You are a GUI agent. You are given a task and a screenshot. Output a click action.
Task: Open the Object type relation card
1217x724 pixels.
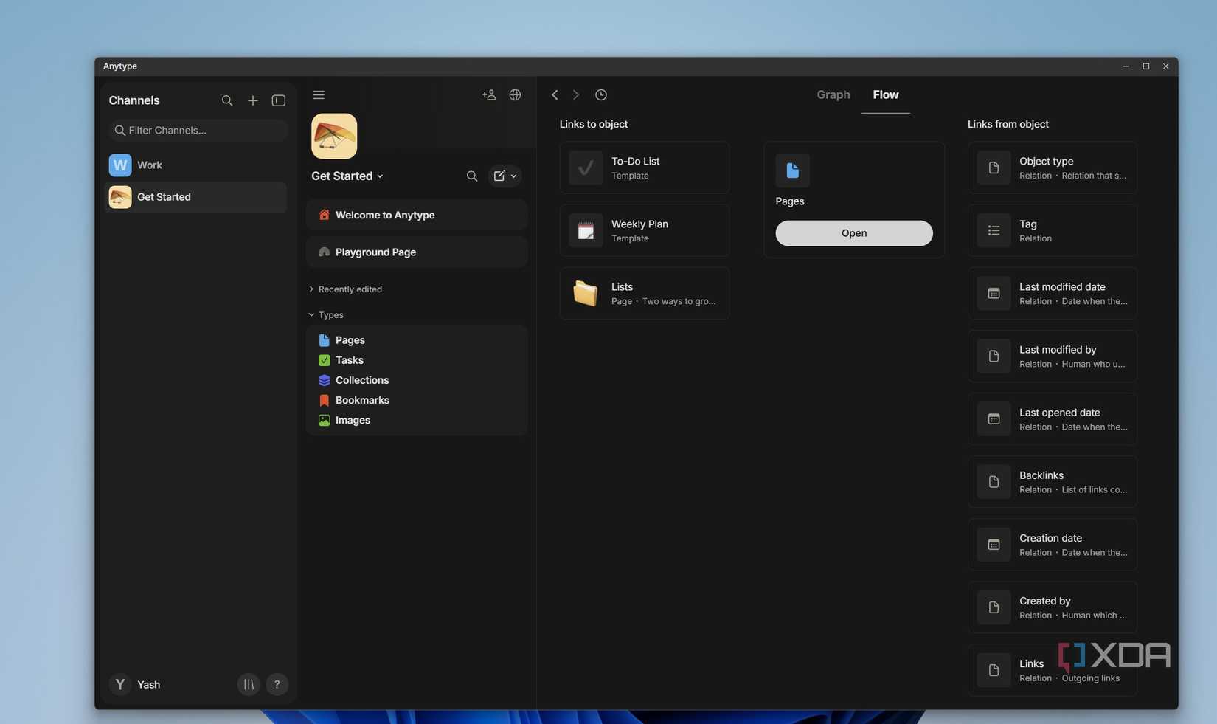coord(1053,168)
